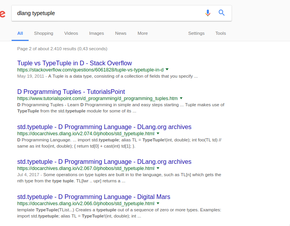Expand the dropdown arrow beside the tutorialspoint.com URL
Image resolution: width=290 pixels, height=226 pixels.
181,98
